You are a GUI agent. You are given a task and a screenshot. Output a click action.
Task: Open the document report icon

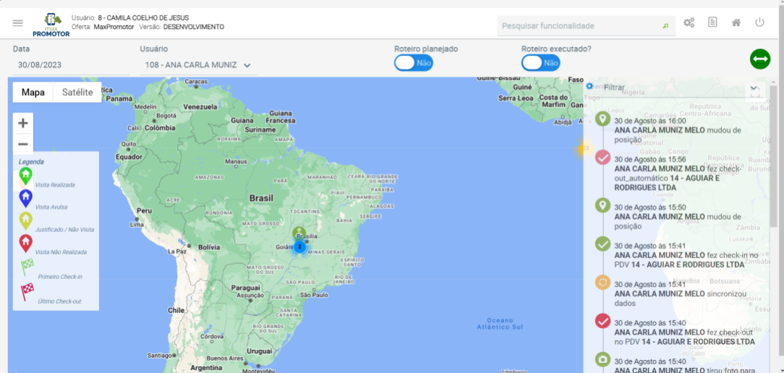[x=712, y=22]
